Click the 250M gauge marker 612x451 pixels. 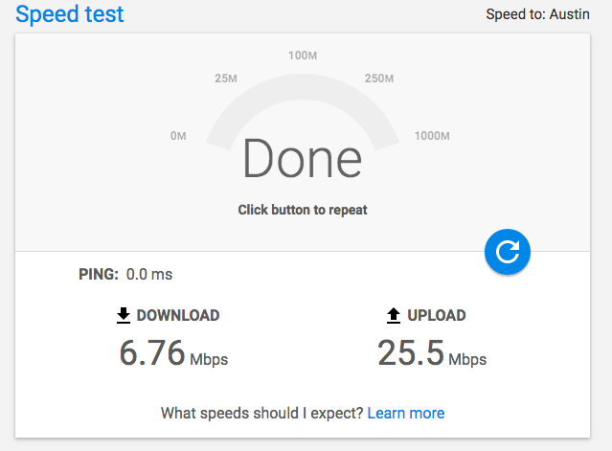click(x=379, y=79)
